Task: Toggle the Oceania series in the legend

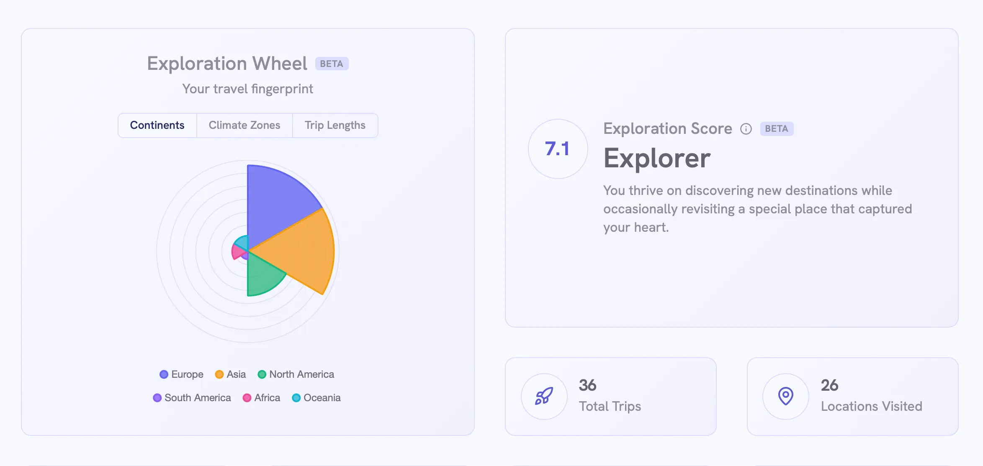Action: pyautogui.click(x=316, y=398)
